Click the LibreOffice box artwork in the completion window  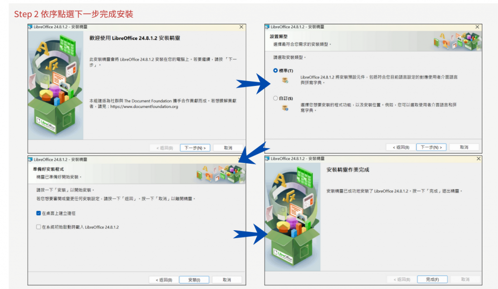tap(293, 217)
